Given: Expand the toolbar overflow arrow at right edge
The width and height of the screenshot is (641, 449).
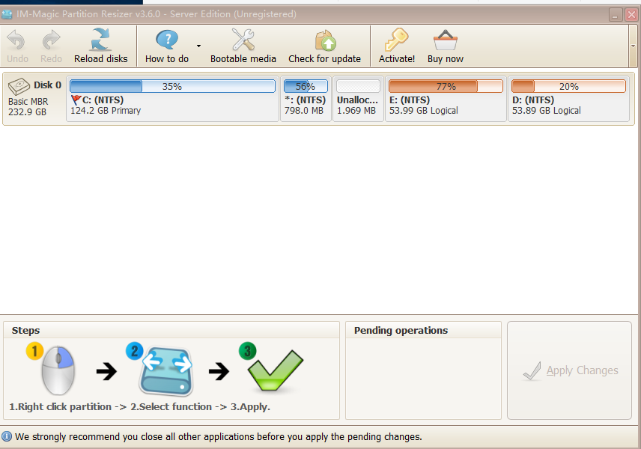Looking at the screenshot, I should [x=633, y=46].
